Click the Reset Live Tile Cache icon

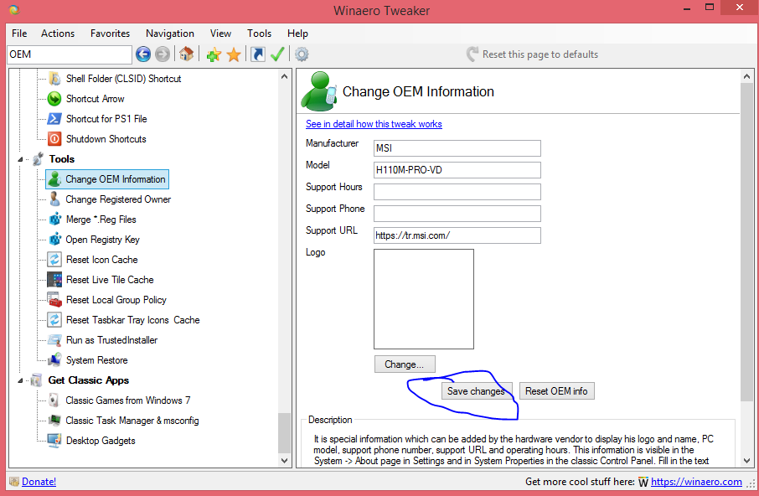[54, 280]
